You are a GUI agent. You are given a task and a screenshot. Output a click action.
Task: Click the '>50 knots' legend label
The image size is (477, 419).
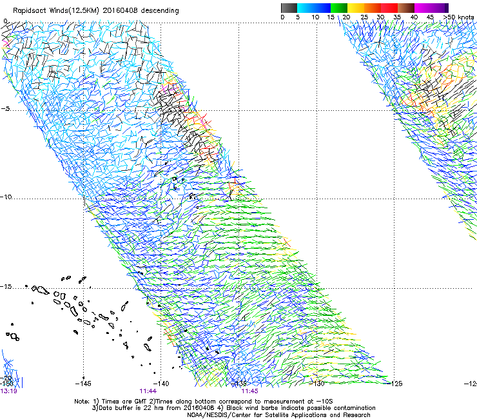point(458,17)
